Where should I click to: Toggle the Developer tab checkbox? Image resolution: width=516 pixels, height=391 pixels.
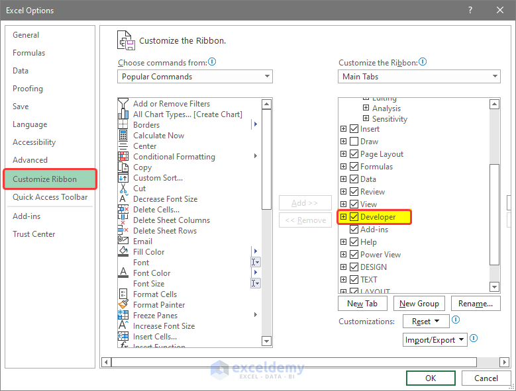(x=354, y=217)
